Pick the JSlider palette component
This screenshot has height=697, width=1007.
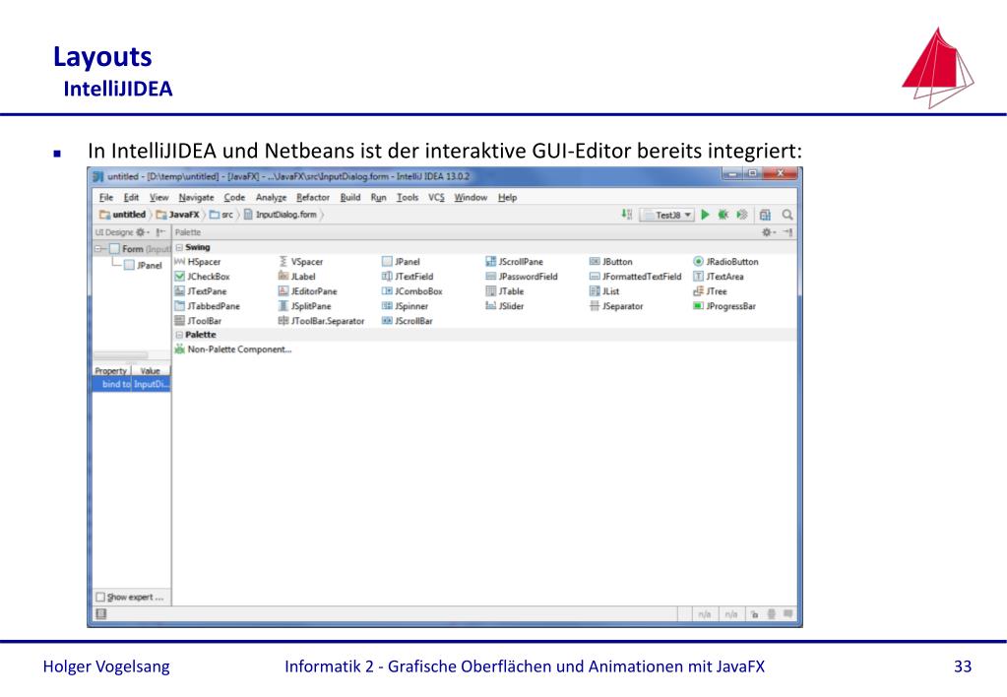click(x=505, y=306)
